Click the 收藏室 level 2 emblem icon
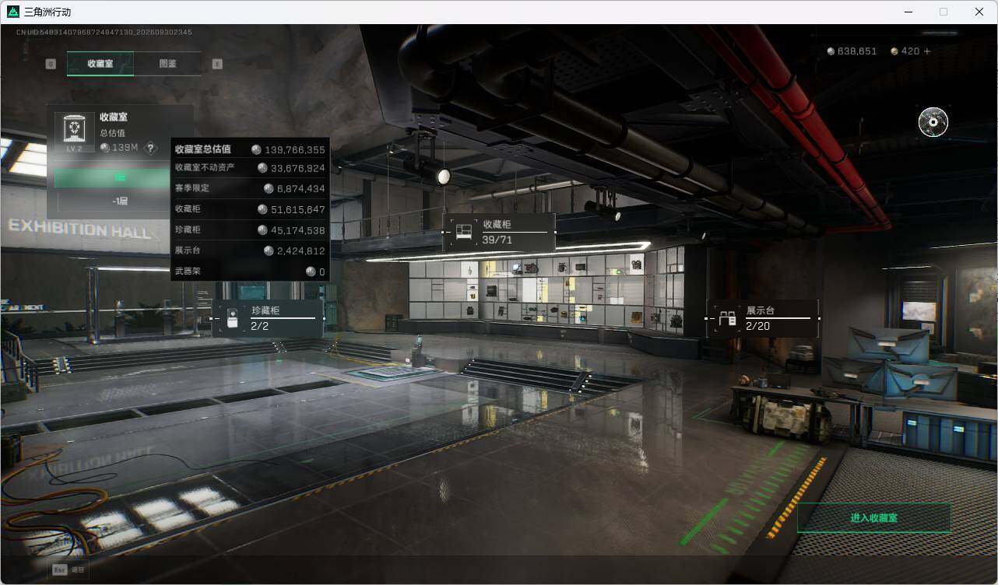This screenshot has width=998, height=585. (75, 132)
